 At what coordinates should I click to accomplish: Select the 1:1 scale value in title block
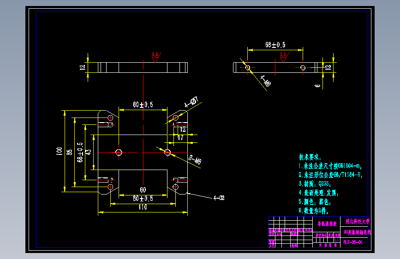tap(337, 240)
